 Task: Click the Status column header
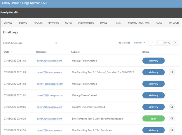point(145,52)
